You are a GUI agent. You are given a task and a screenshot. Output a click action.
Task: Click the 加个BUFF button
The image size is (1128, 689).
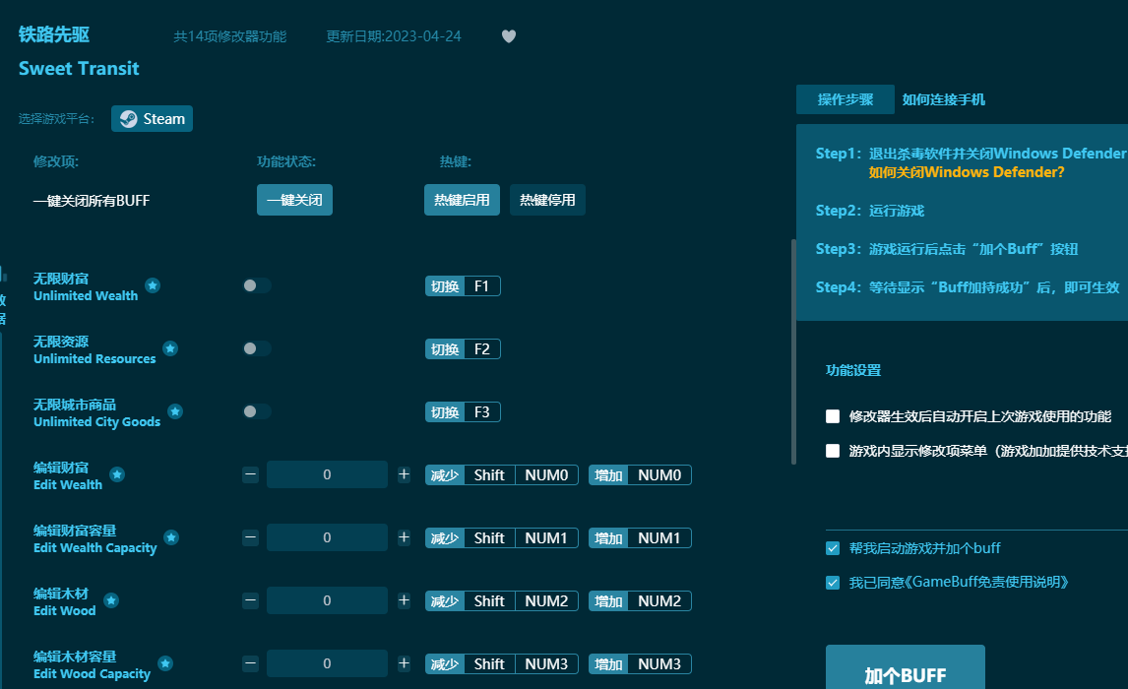(x=905, y=667)
